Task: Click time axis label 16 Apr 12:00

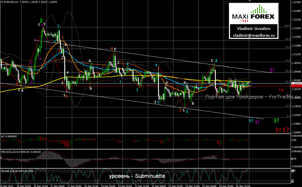Action: (41, 186)
